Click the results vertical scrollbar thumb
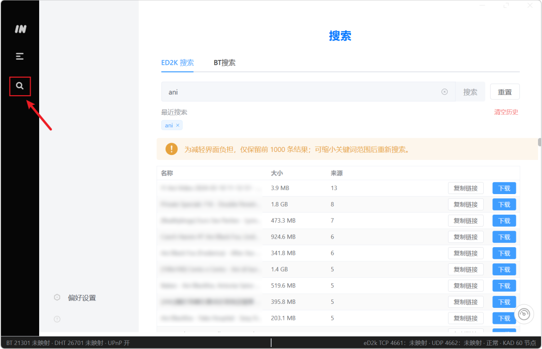Screen dimensions: 542x349 (x=539, y=142)
